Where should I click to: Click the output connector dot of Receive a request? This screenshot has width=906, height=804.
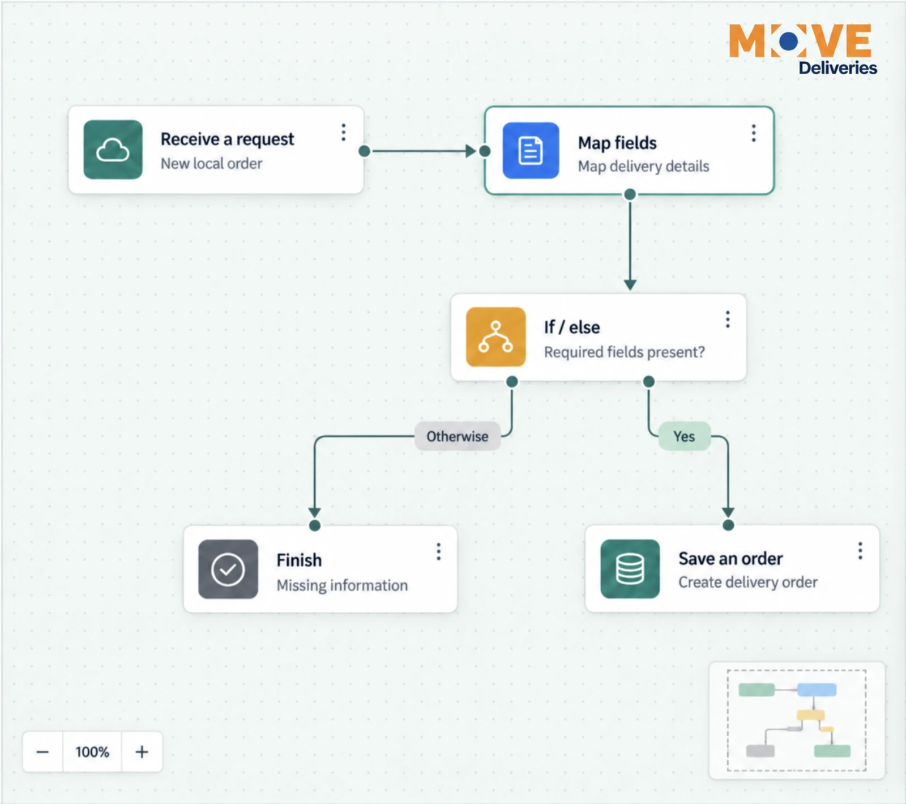point(365,151)
